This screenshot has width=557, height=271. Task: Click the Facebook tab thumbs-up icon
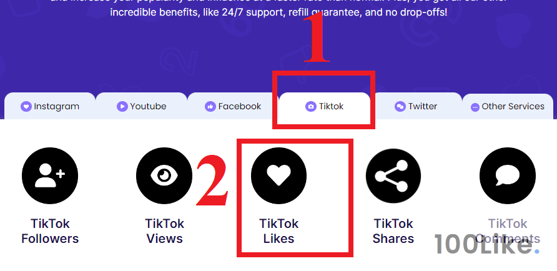(x=210, y=106)
